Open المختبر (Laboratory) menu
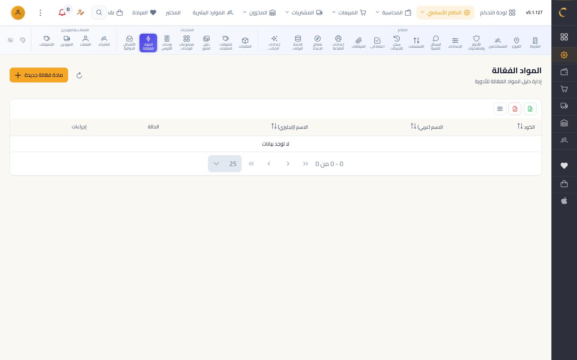This screenshot has height=360, width=577. point(173,13)
